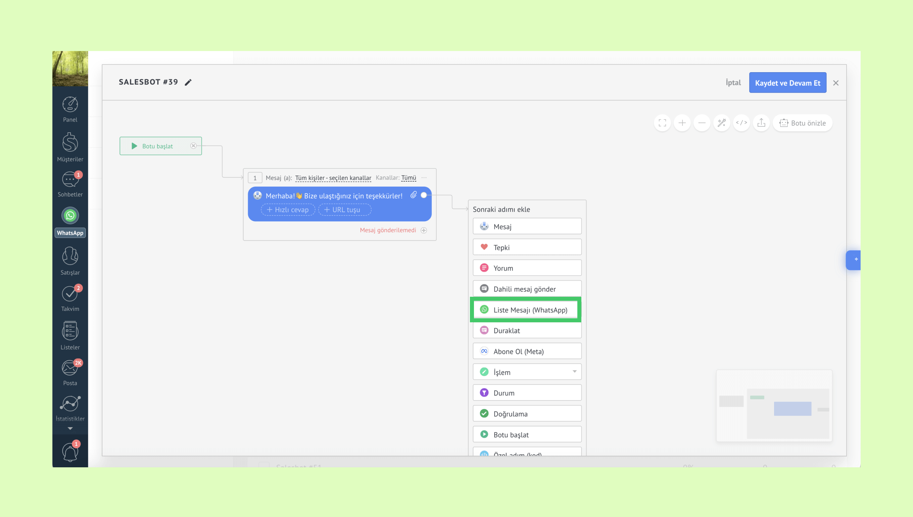The width and height of the screenshot is (913, 517).
Task: Click the Botu önizle preview button
Action: point(802,123)
